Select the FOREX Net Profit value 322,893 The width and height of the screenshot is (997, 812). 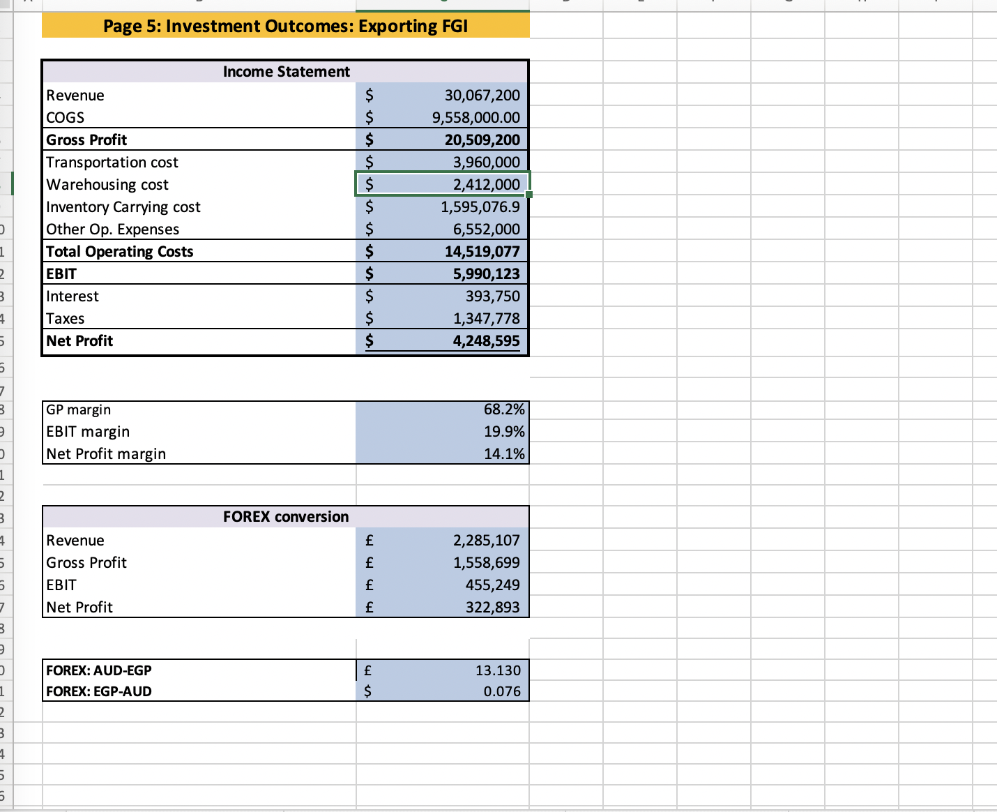(493, 608)
